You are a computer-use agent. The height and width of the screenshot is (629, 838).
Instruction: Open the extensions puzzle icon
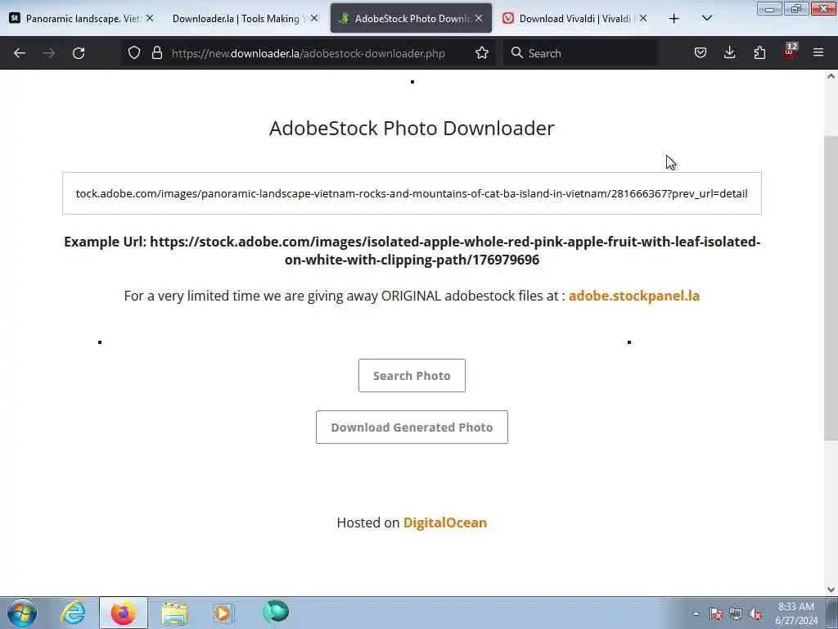pyautogui.click(x=759, y=52)
